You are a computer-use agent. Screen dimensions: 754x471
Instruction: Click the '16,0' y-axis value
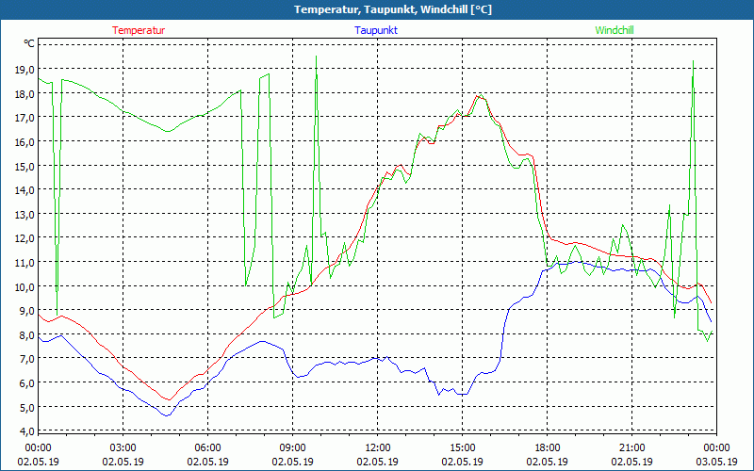(25, 142)
